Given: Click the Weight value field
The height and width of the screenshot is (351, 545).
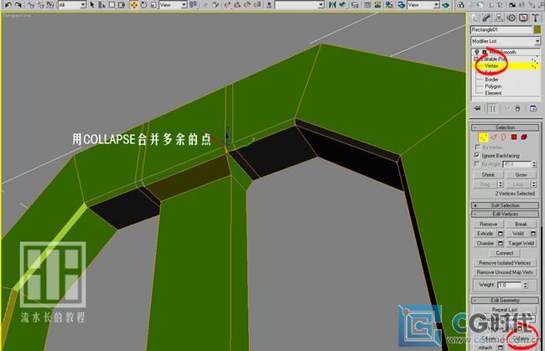Looking at the screenshot, I should click(x=510, y=285).
